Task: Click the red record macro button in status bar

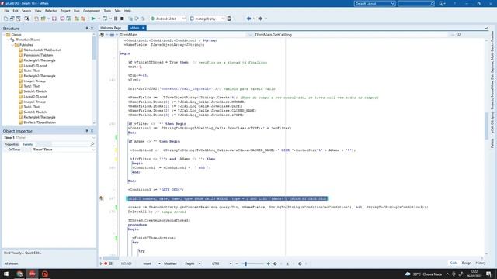Action: coord(106,263)
